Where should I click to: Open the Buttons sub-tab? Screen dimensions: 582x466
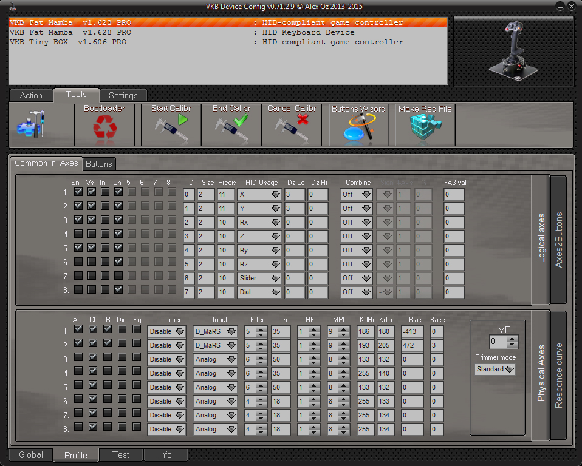click(x=98, y=164)
